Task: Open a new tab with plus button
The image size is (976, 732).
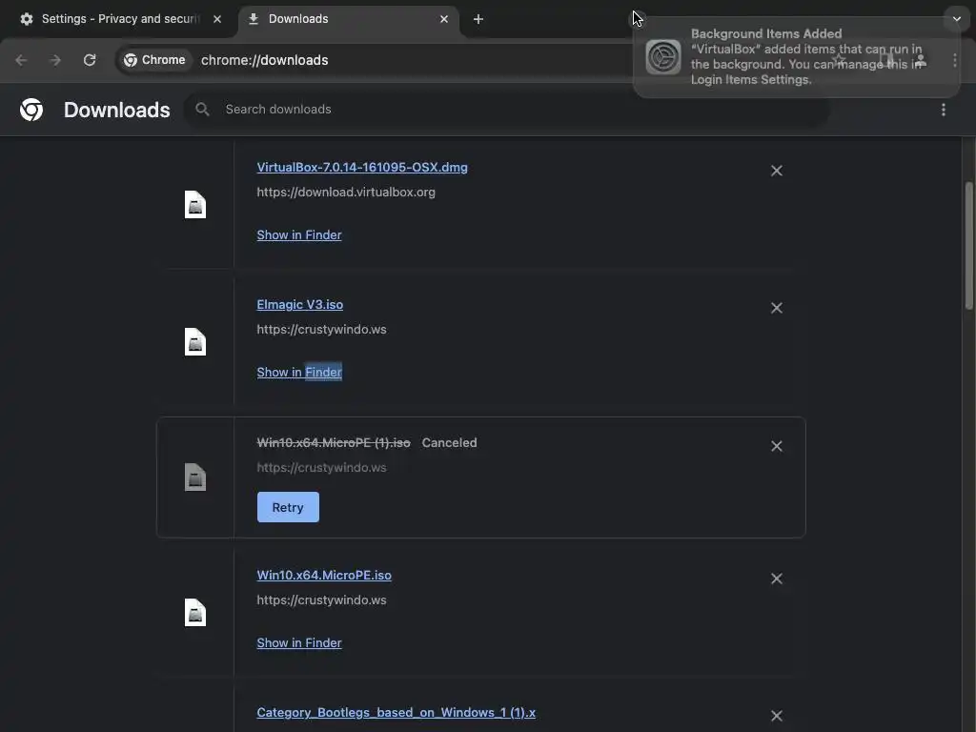Action: tap(478, 19)
